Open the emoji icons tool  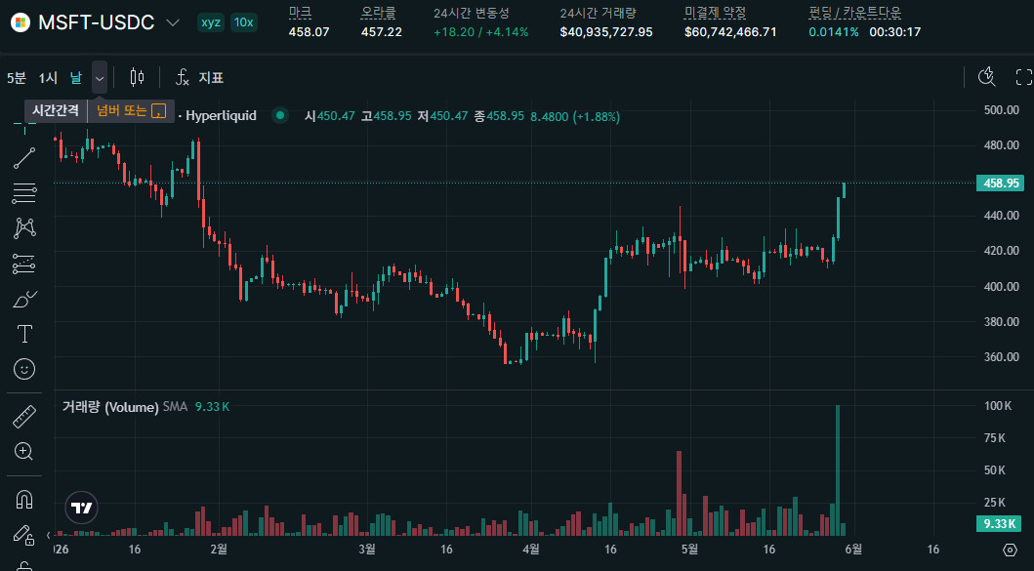(24, 369)
